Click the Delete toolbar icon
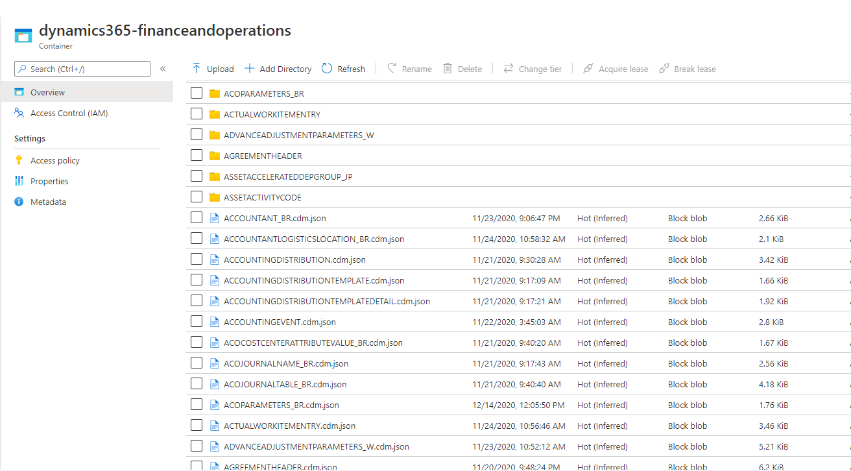The width and height of the screenshot is (851, 471). 447,68
